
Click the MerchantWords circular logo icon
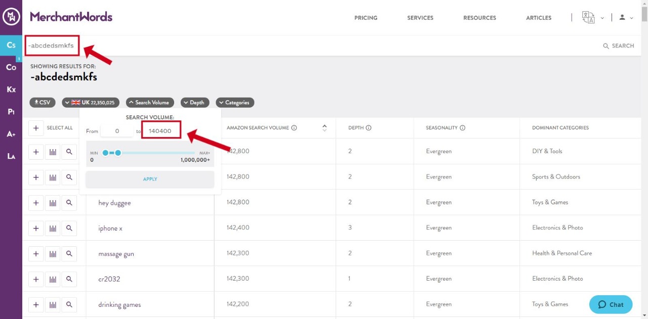11,17
